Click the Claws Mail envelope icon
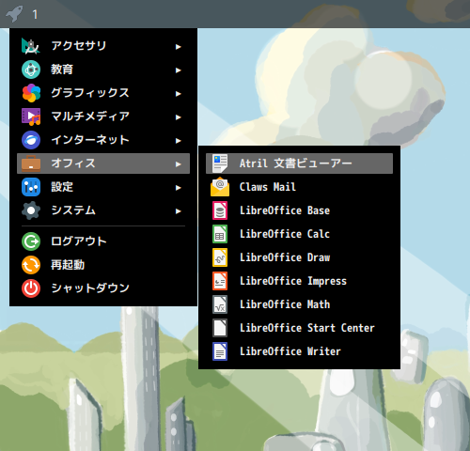470x451 pixels. pos(220,187)
